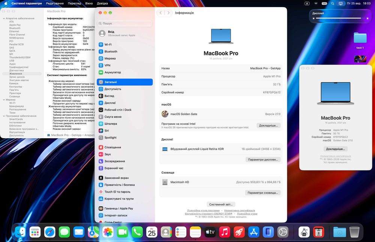Sign in via Вхід Apple account row
This screenshot has height=242, width=375.
pyautogui.click(x=124, y=33)
